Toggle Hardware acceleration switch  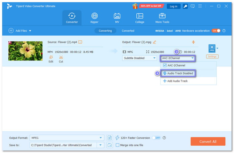(x=216, y=31)
